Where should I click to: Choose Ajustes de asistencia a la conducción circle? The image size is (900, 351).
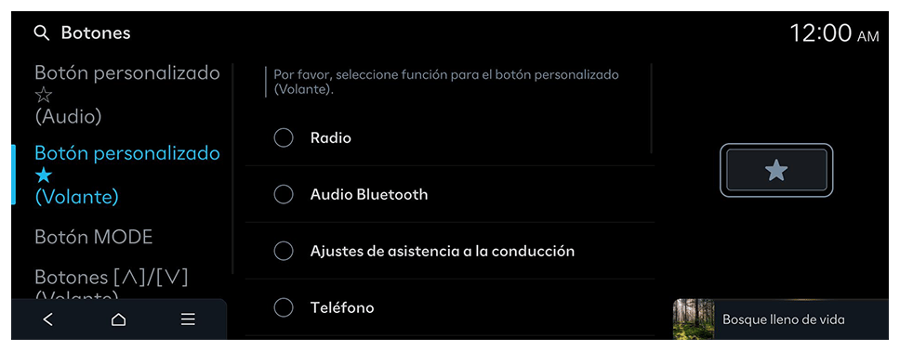[284, 252]
